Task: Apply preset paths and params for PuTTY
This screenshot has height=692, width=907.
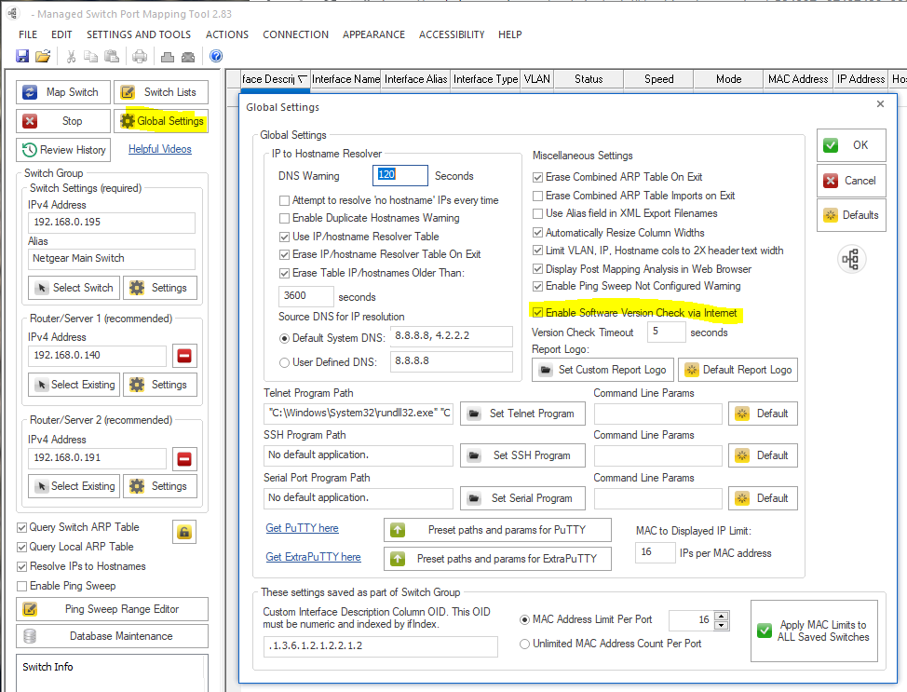Action: point(497,530)
